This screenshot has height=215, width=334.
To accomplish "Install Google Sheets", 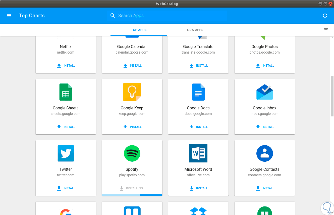I will click(66, 127).
